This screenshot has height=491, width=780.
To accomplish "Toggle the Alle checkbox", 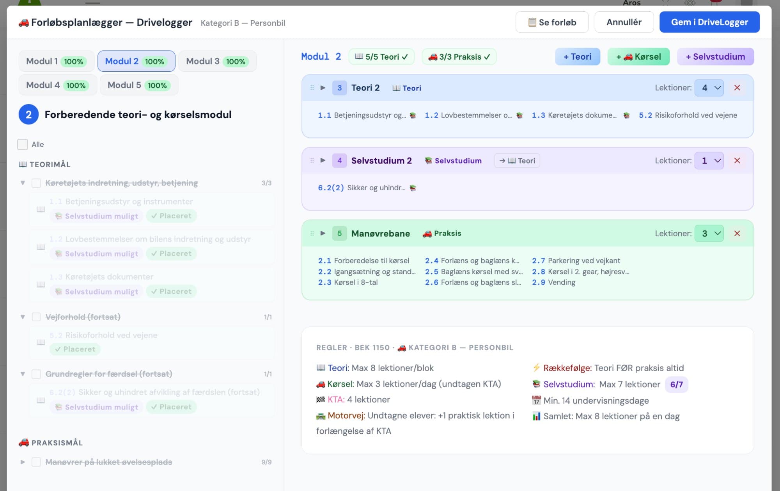I will pyautogui.click(x=23, y=144).
